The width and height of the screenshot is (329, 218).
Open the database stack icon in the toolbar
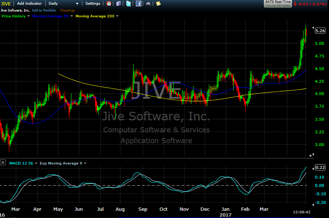click(x=118, y=4)
